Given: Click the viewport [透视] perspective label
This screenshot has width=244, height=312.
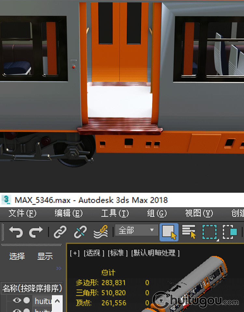Looking at the screenshot, I should click(94, 253).
